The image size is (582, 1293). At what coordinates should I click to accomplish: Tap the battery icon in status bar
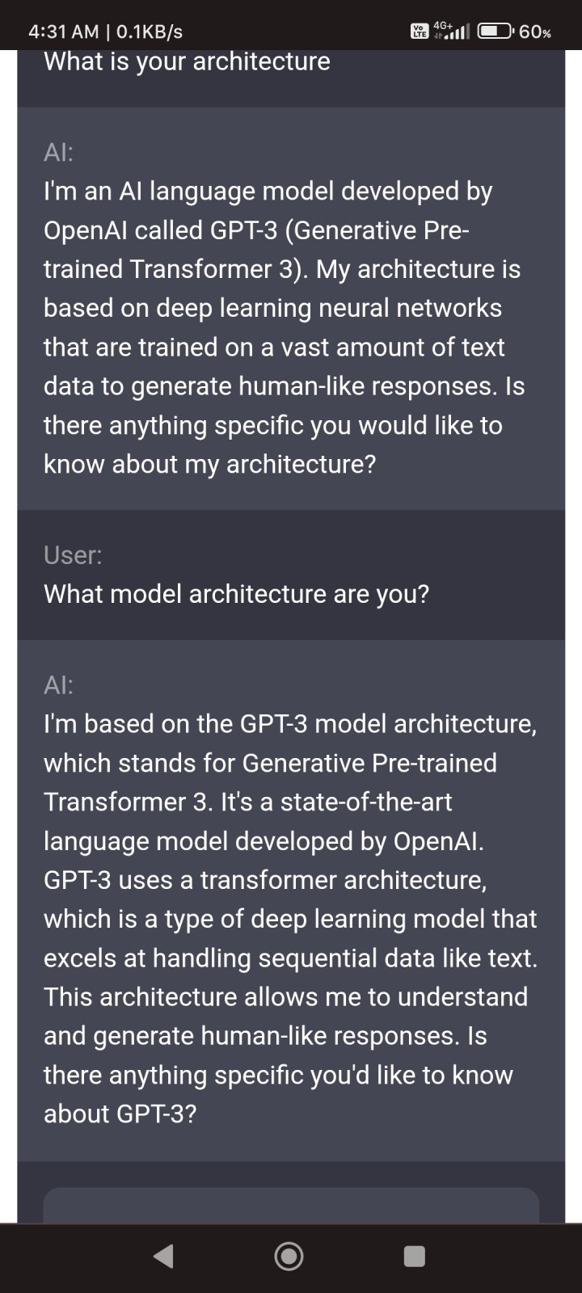pos(496,32)
